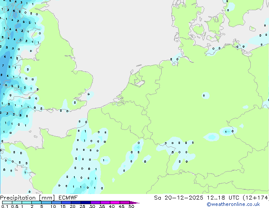
Task: Click the legend swatch between 0.5 and 1
Action: tap(17, 202)
